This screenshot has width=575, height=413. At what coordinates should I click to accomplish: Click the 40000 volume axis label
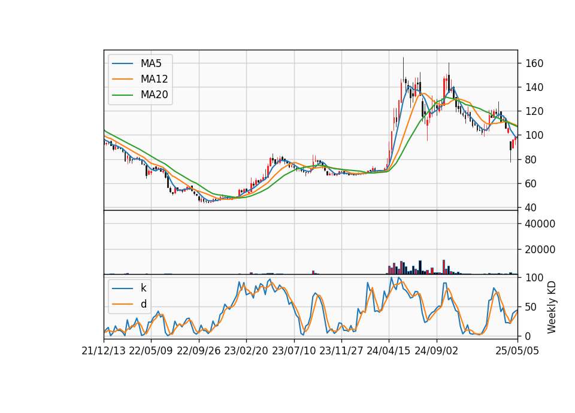click(x=540, y=224)
